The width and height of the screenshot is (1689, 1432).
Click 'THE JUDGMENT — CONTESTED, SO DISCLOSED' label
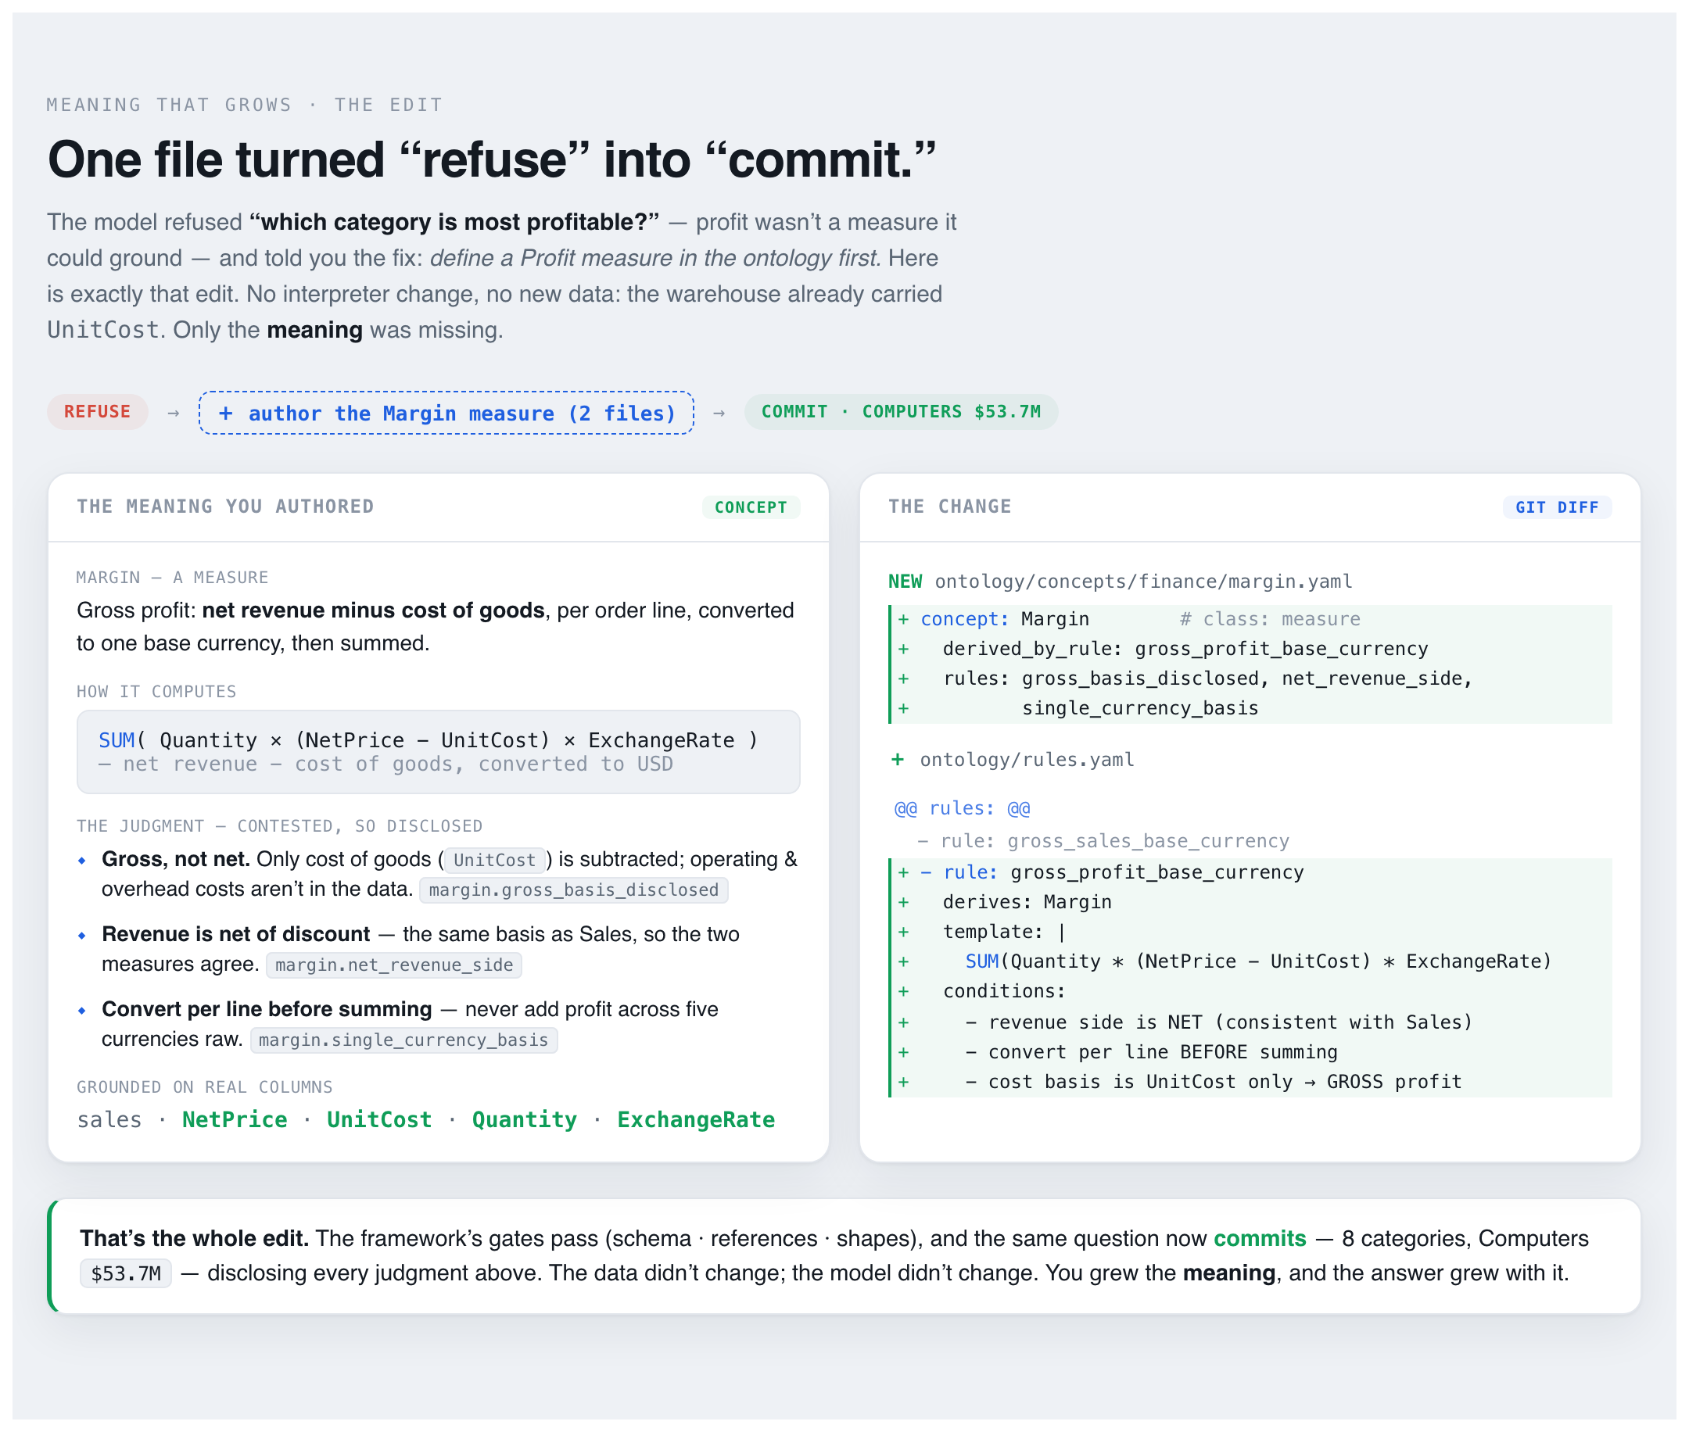coord(279,825)
